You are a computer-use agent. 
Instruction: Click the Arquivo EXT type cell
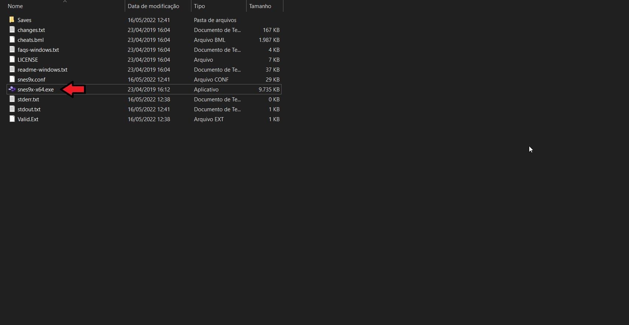209,119
